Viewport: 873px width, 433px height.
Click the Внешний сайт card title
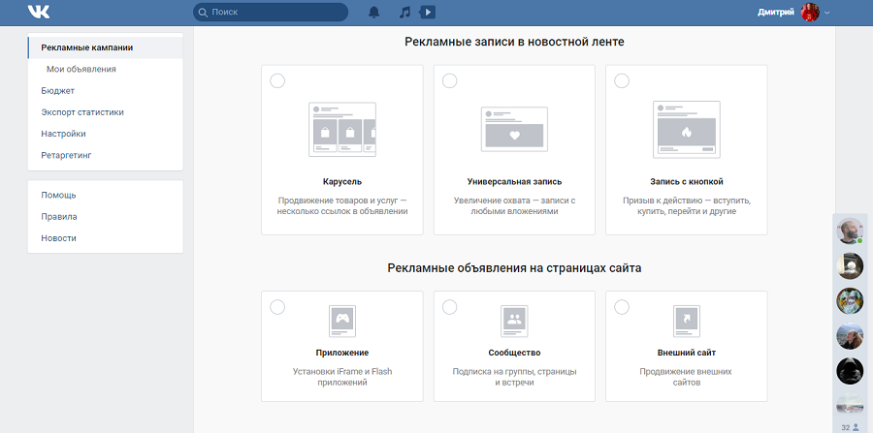point(687,353)
